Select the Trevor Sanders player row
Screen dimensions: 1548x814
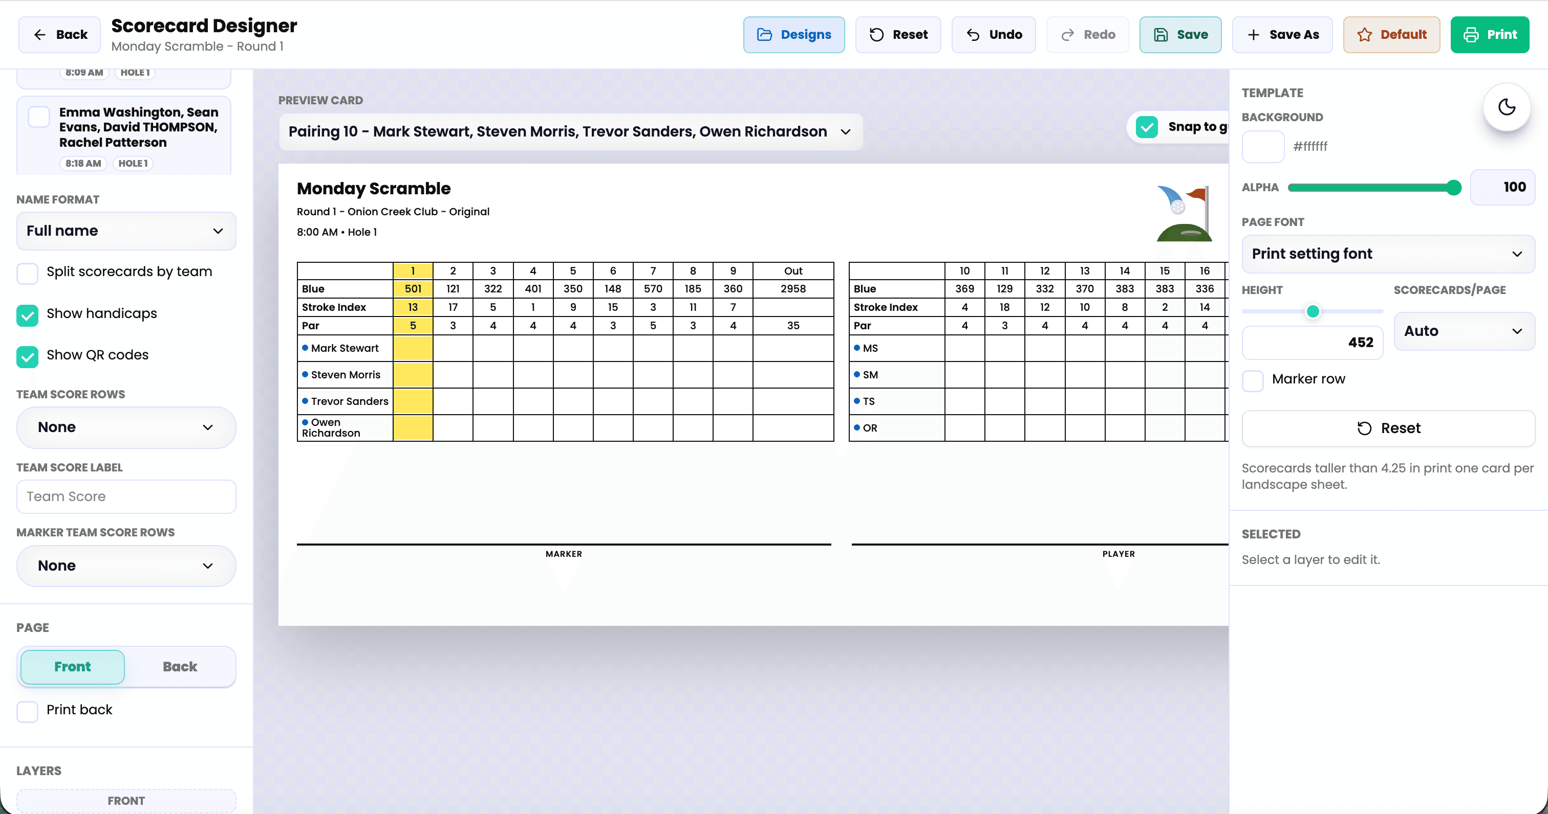(x=565, y=401)
